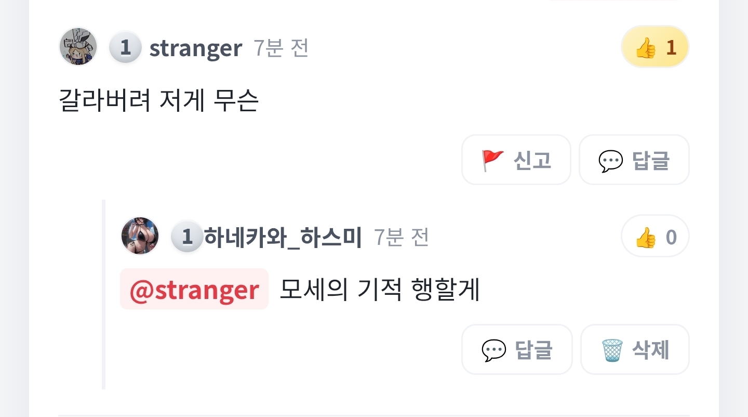Click the 7분 전 timestamp beside stranger

281,48
